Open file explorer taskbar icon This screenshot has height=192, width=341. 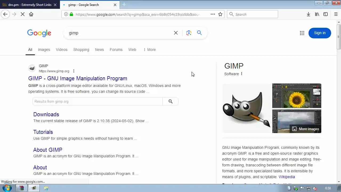coord(46,188)
